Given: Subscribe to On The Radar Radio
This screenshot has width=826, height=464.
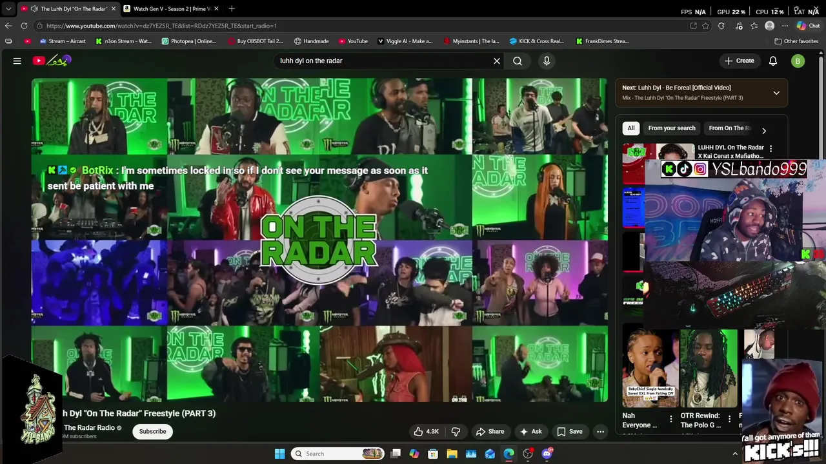Looking at the screenshot, I should (153, 431).
